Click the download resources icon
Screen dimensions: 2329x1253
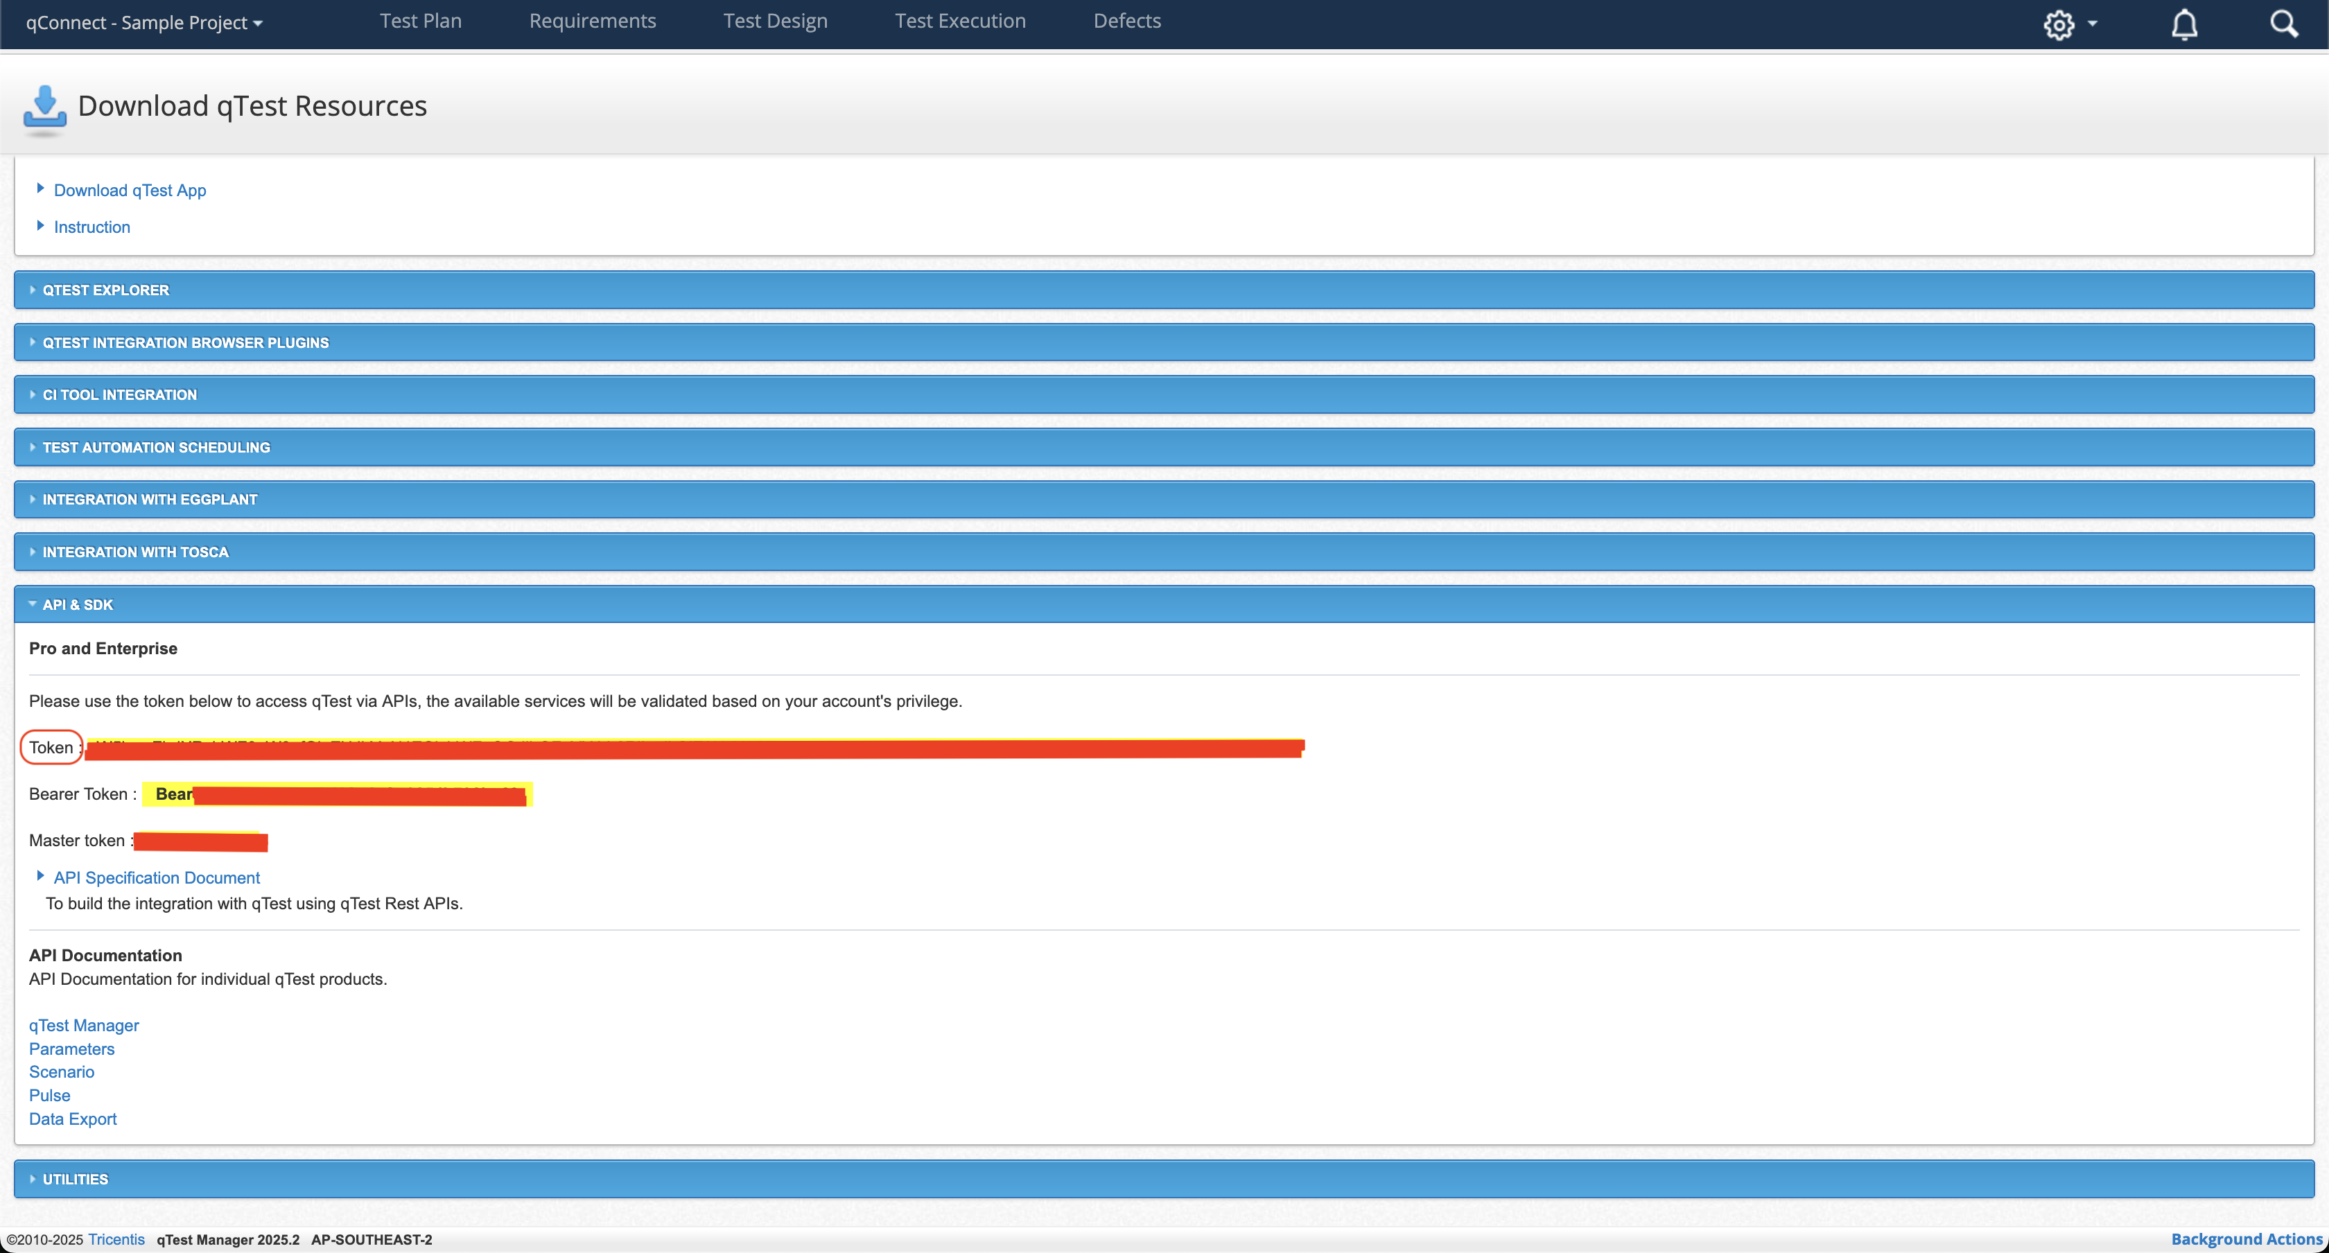(x=44, y=107)
